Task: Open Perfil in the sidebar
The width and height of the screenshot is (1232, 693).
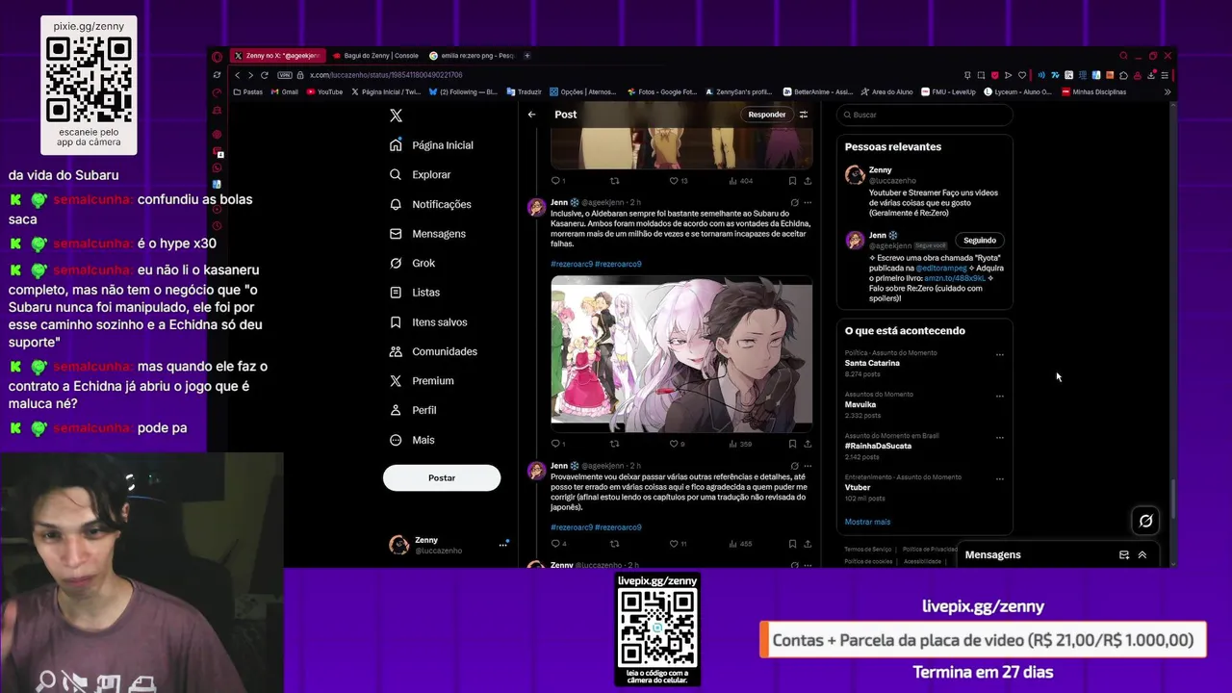Action: 414,410
